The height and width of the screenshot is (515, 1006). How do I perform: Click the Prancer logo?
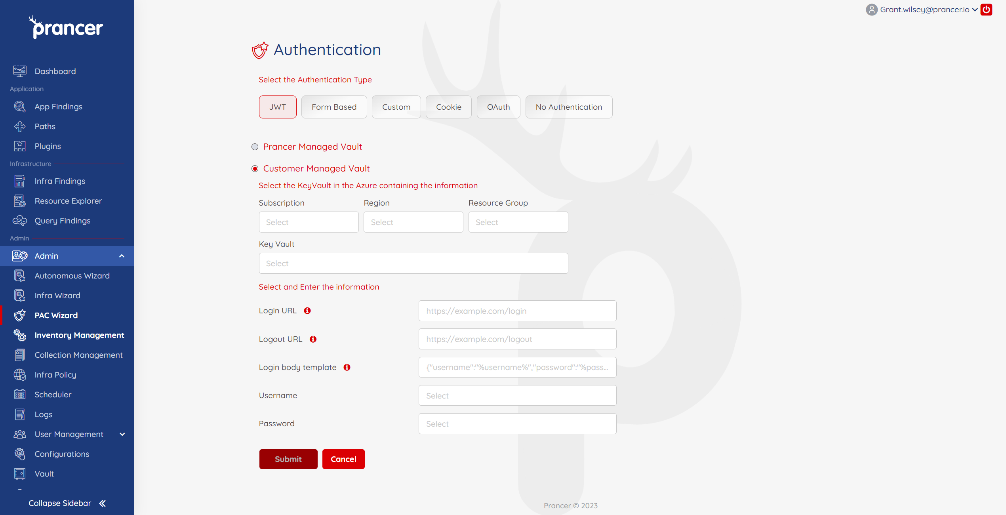click(x=66, y=27)
